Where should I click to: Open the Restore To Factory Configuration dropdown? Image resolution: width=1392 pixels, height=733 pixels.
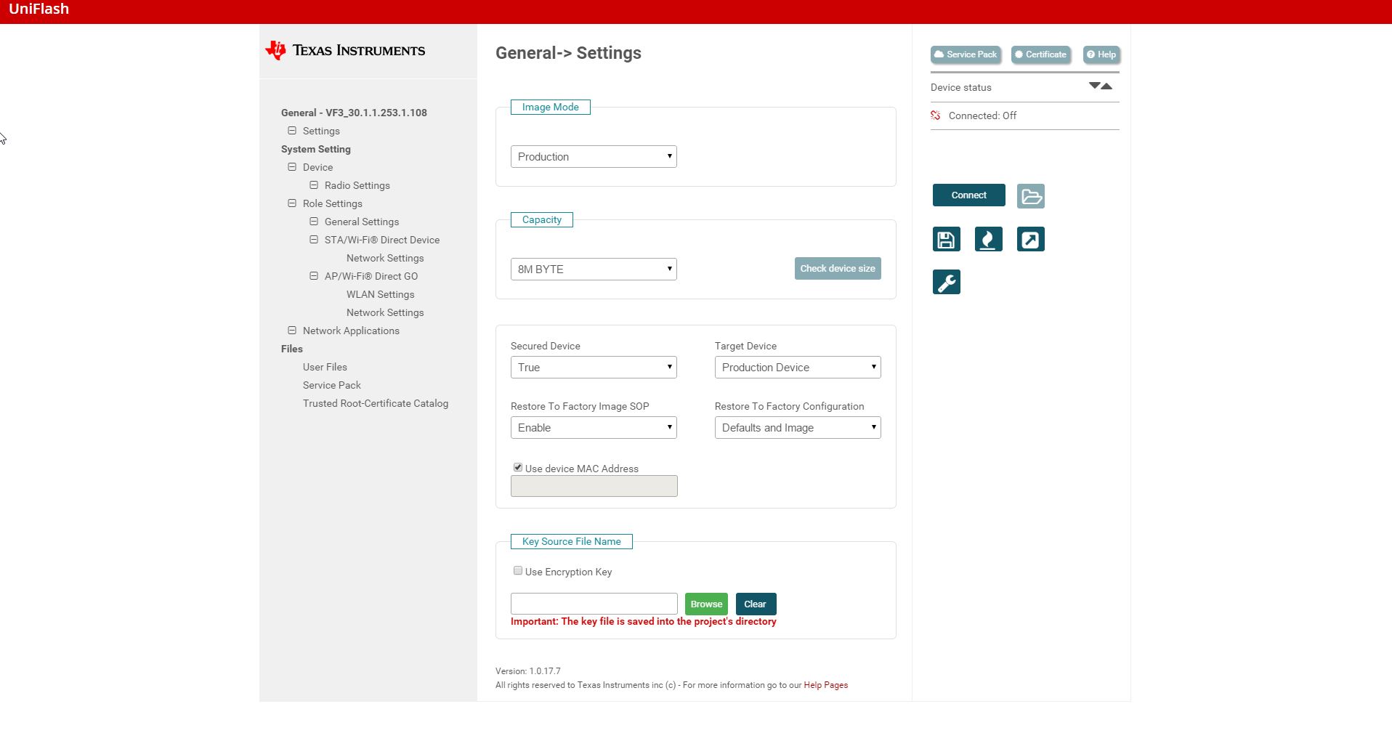(x=798, y=428)
